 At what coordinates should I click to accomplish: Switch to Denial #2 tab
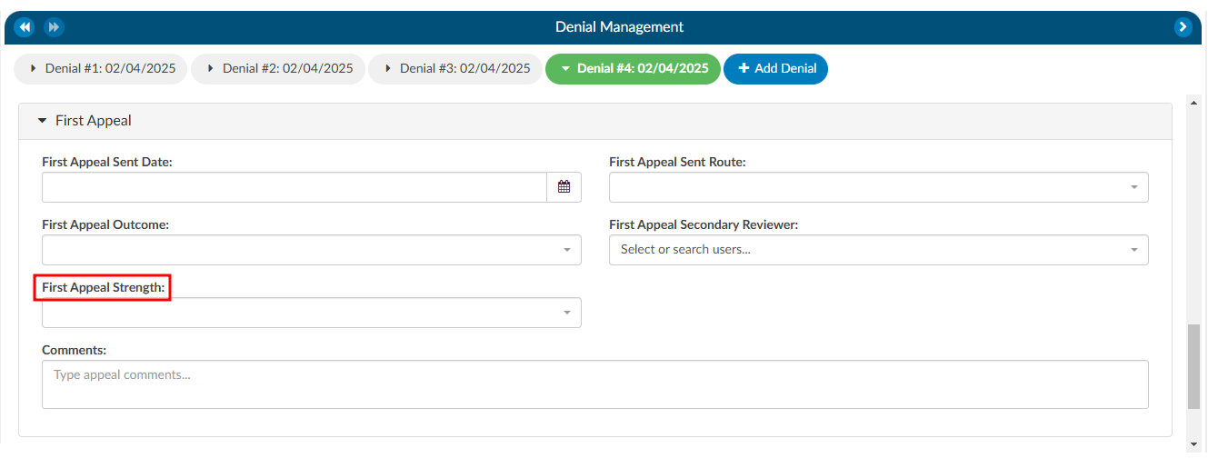[x=278, y=69]
